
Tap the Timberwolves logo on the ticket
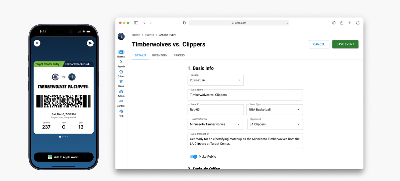[72, 77]
